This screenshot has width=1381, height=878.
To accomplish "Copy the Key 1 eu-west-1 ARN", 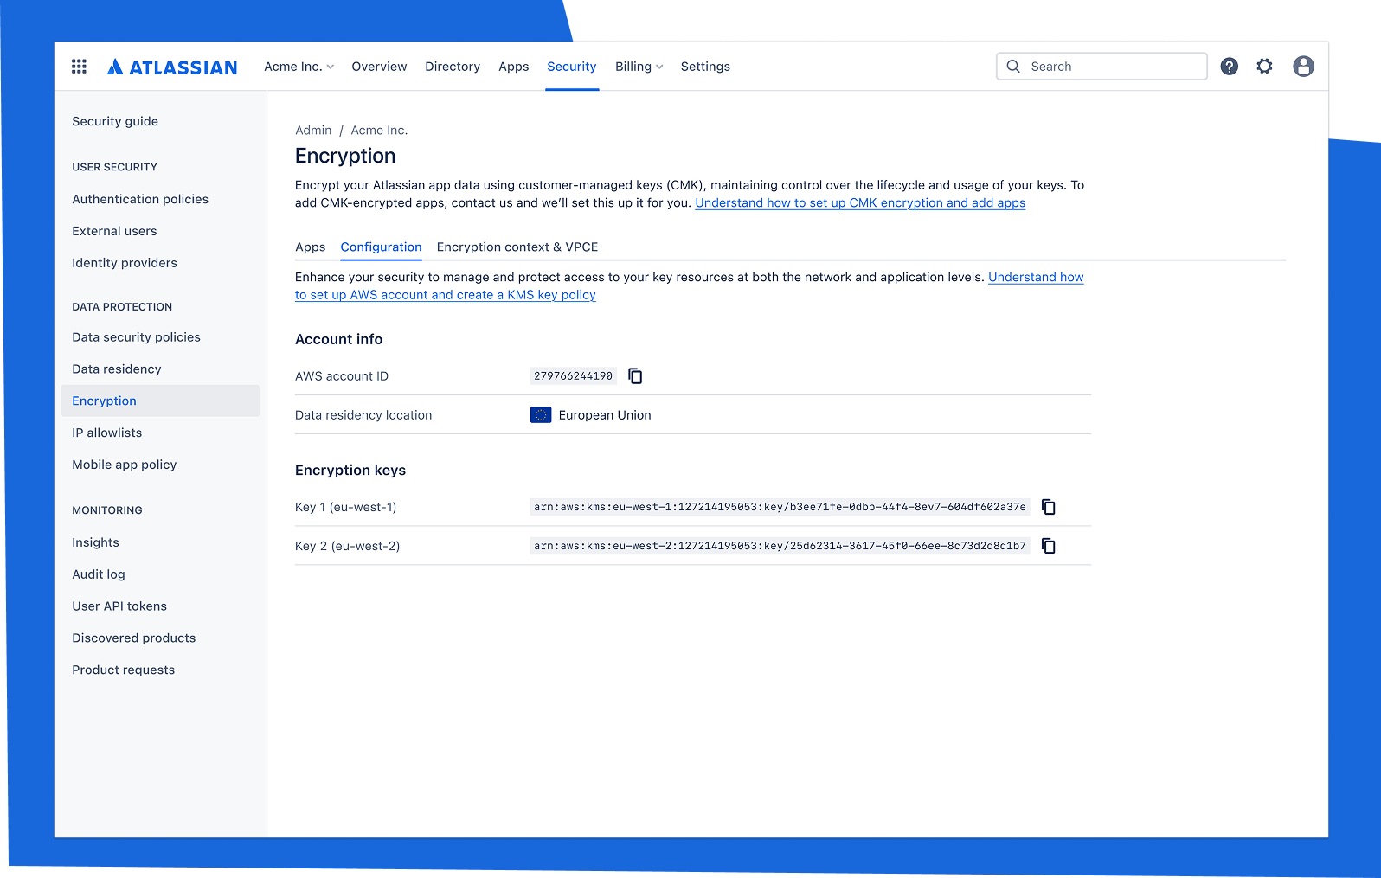I will coord(1048,507).
